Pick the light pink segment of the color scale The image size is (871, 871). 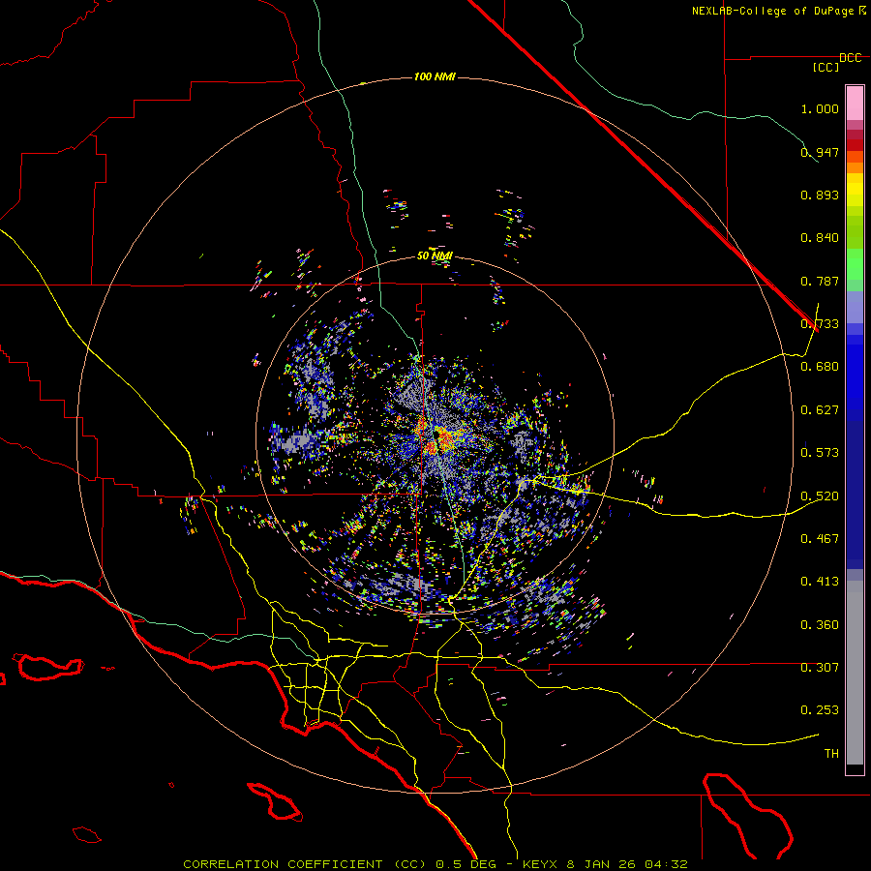coord(855,103)
